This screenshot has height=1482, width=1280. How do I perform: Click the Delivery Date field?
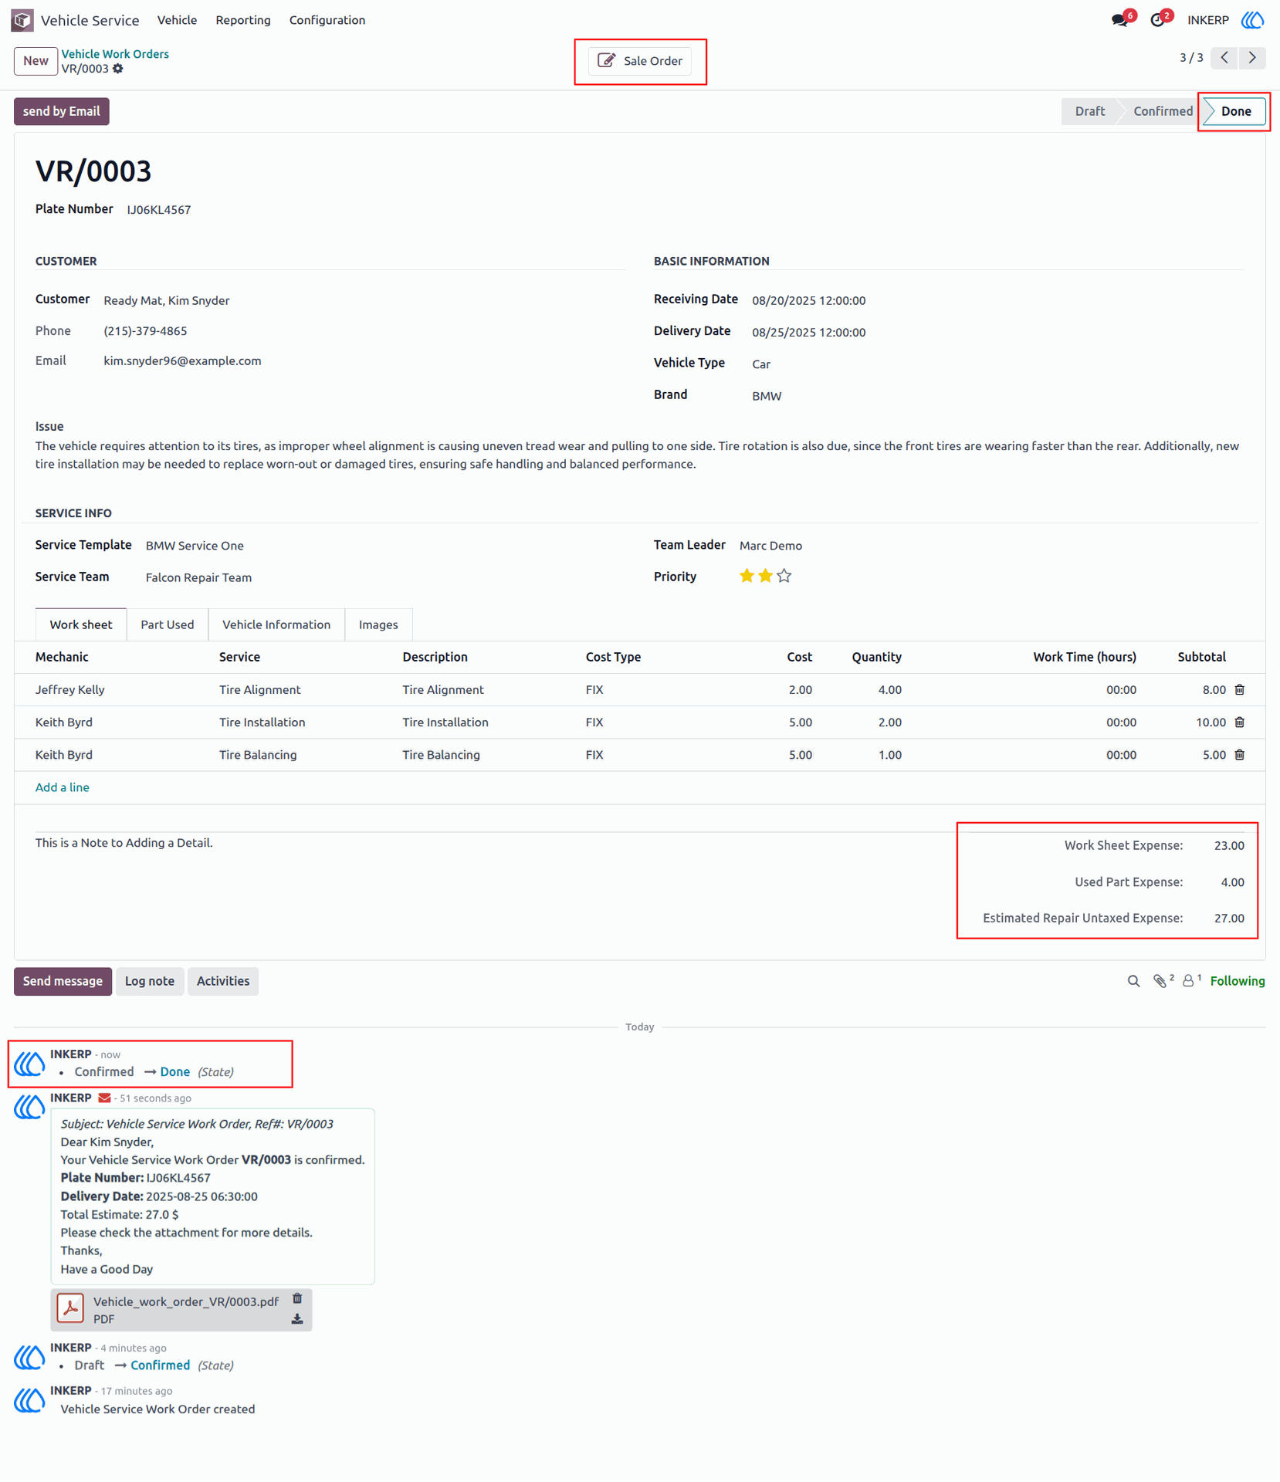(x=808, y=332)
